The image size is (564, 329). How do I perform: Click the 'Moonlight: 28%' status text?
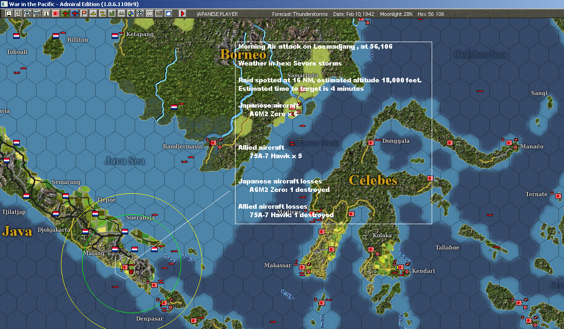[396, 14]
